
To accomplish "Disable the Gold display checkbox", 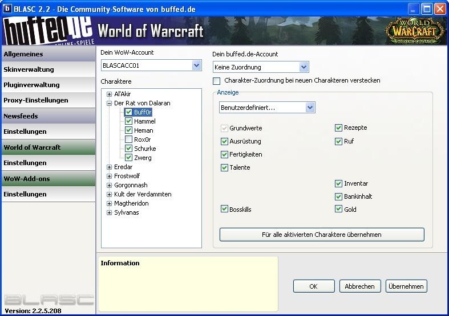I will [339, 210].
